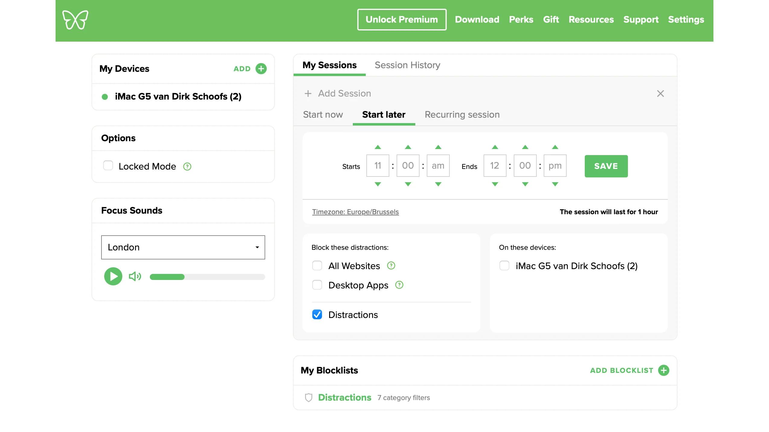The image size is (769, 432).
Task: Adjust the focus sound volume slider
Action: coord(207,277)
